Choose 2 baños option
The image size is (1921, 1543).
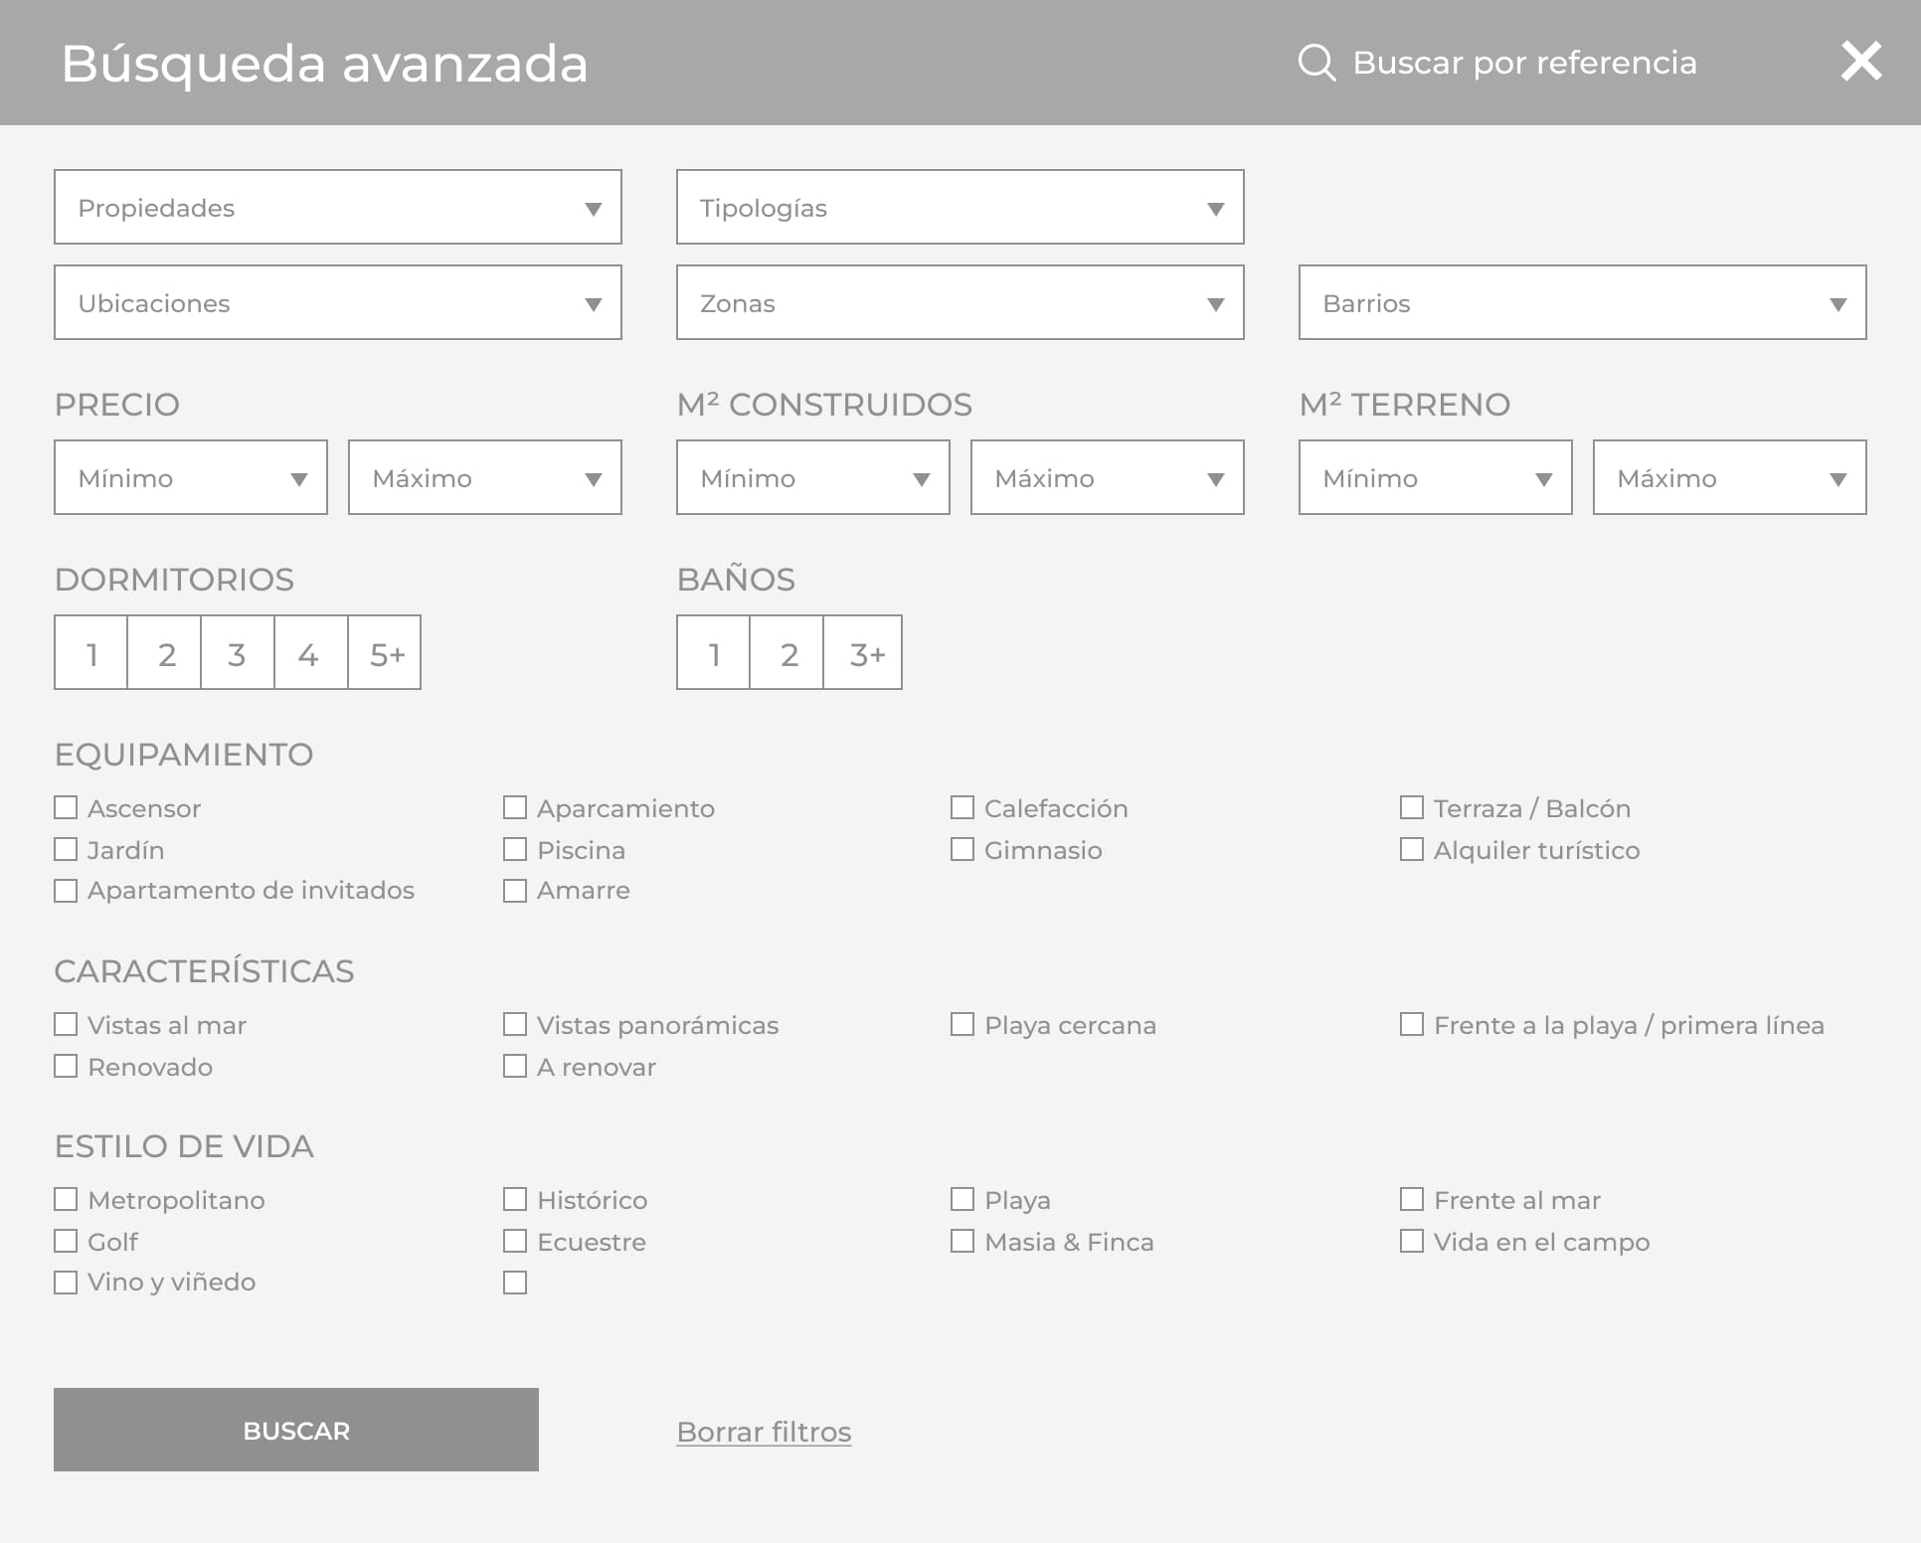click(x=787, y=653)
